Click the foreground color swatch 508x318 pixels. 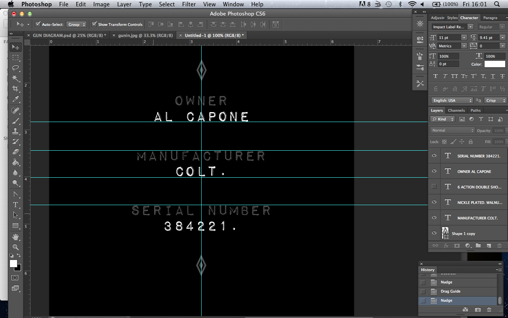(13, 264)
